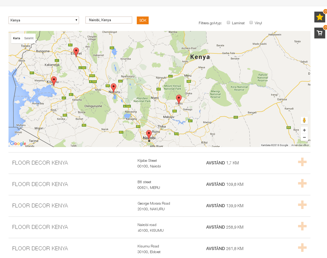
Task: Click the 30100, Eldoret address line
Action: [x=149, y=252]
